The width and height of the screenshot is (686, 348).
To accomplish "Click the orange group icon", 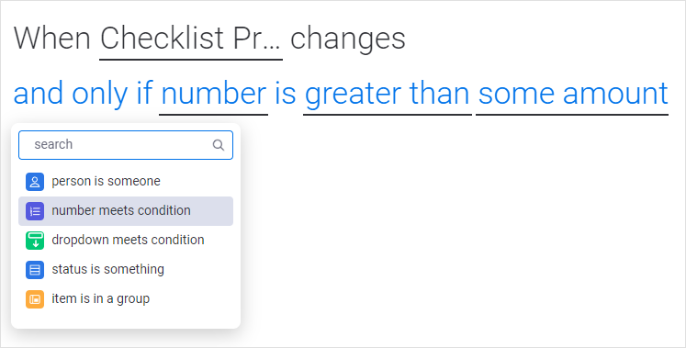I will click(x=35, y=299).
